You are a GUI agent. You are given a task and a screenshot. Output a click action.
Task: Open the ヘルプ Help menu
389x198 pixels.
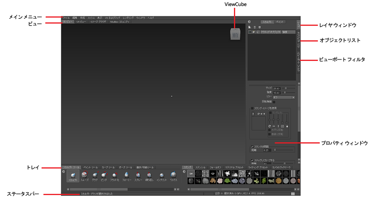click(151, 18)
